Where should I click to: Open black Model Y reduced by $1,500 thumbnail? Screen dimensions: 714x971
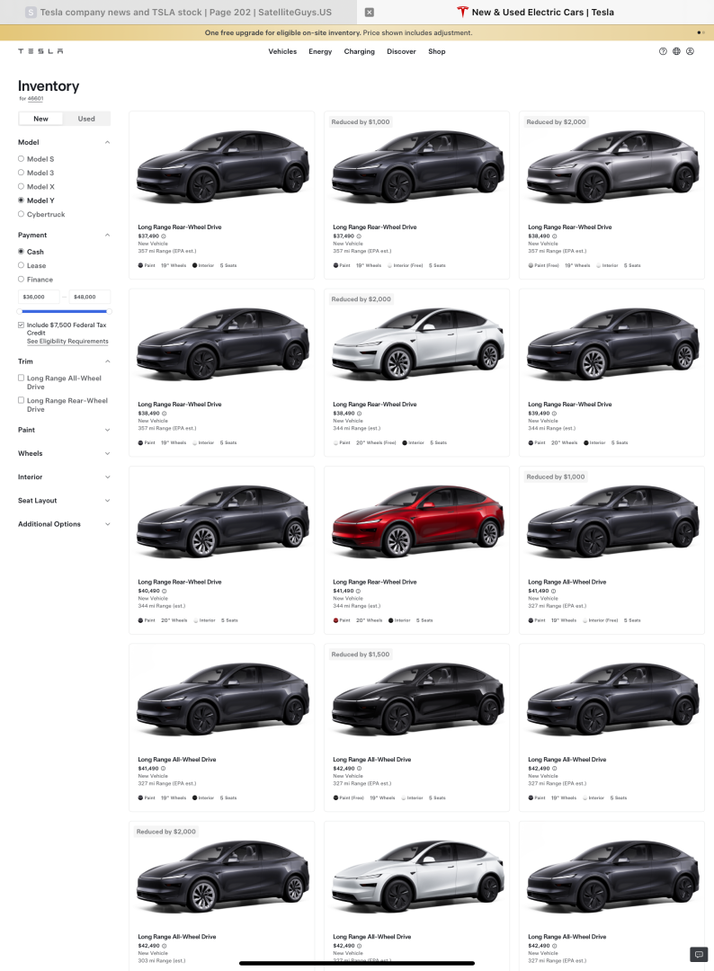(417, 699)
